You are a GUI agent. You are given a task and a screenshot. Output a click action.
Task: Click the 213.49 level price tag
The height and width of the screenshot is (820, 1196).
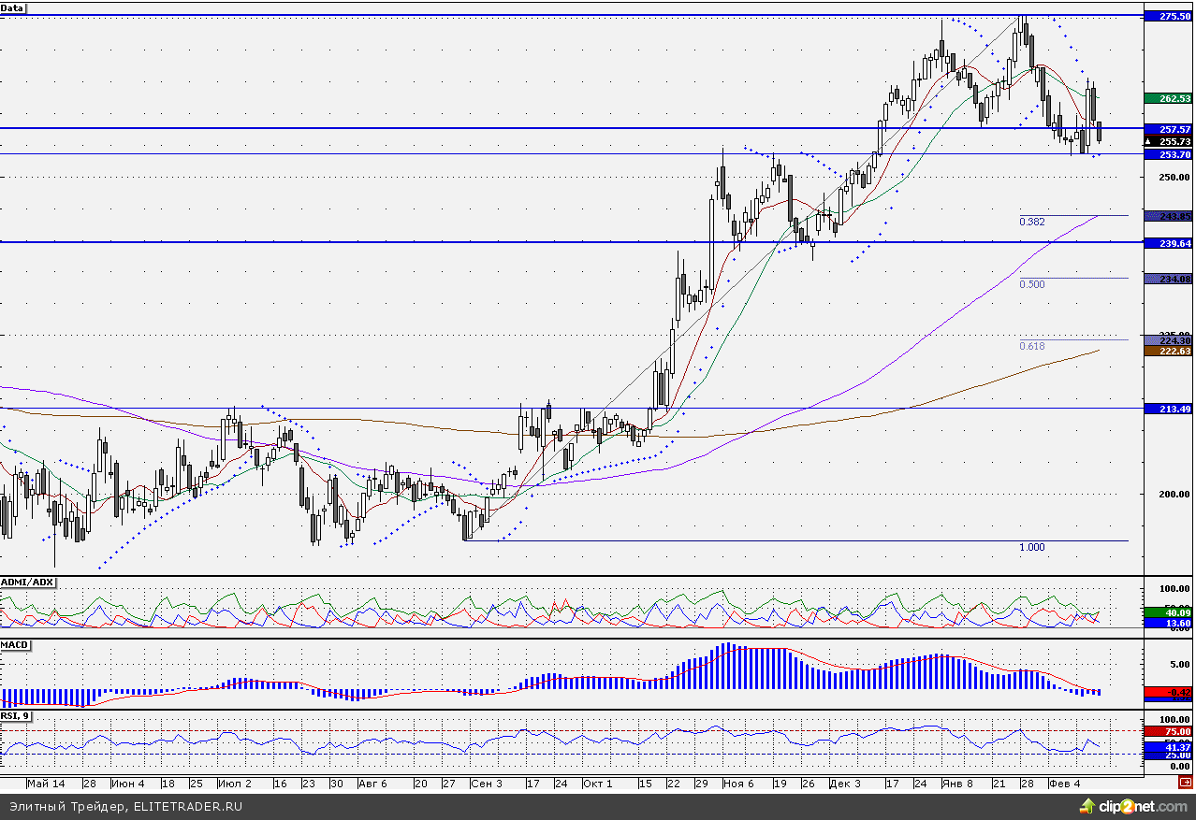click(1173, 409)
